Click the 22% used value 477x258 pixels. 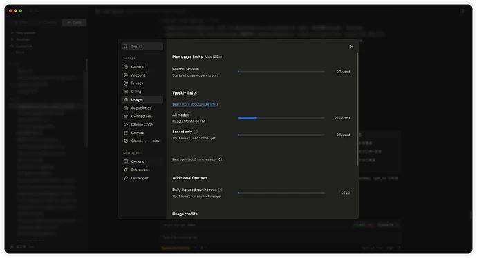coord(342,117)
